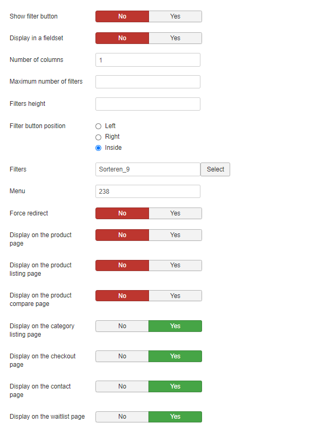Choose Right filter button position

(98, 137)
